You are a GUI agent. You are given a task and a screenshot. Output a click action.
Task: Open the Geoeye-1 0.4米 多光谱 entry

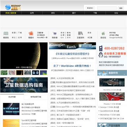pos(109,107)
